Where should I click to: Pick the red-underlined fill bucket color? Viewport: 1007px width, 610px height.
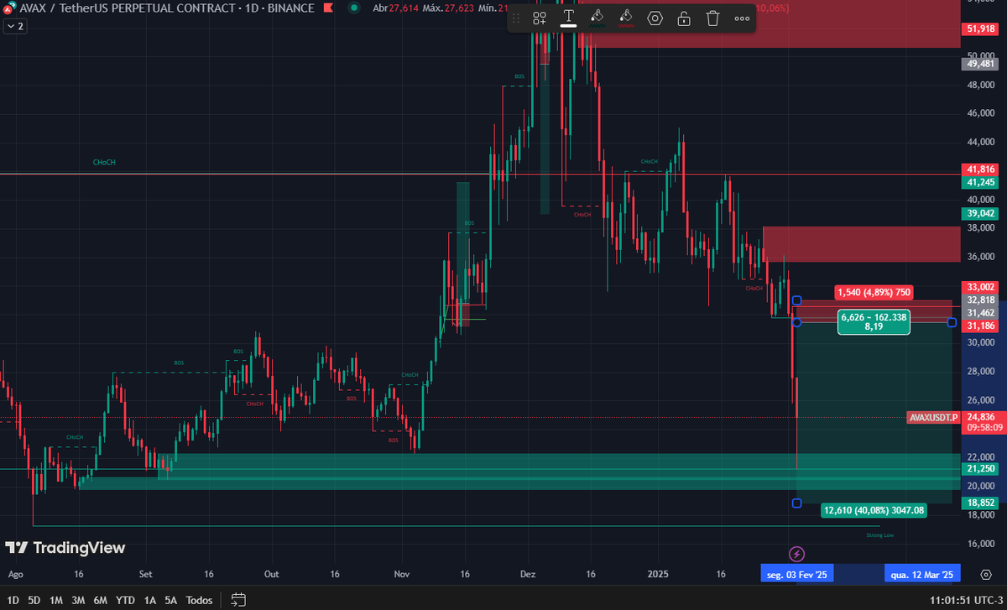(625, 18)
